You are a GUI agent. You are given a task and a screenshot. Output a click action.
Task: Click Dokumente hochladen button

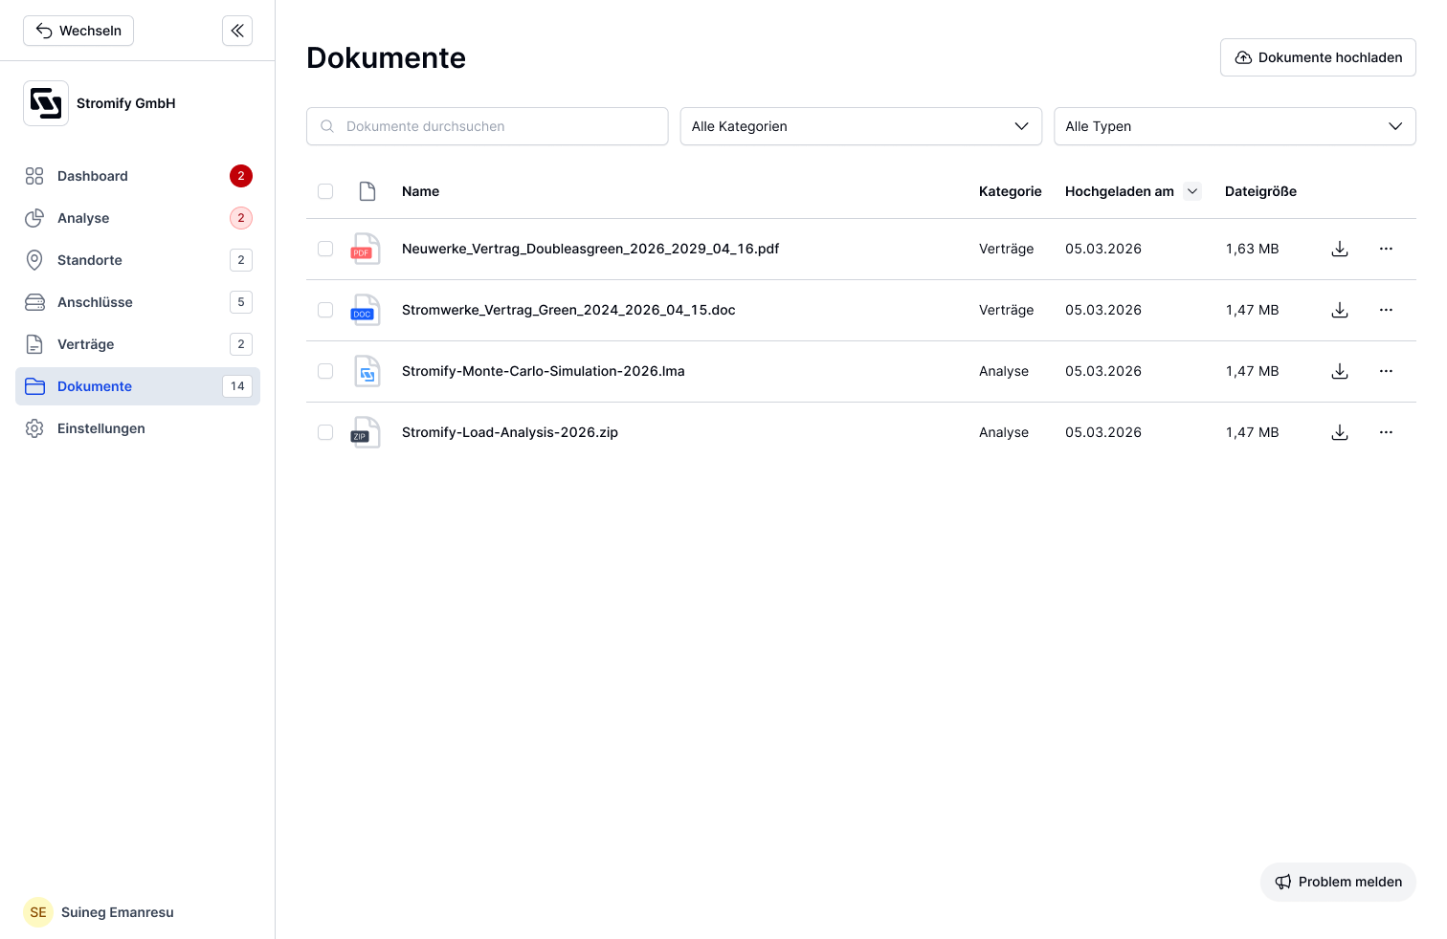point(1318,57)
